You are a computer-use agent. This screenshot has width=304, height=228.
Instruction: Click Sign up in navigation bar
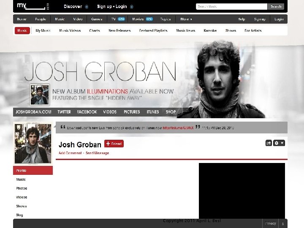pos(260,19)
